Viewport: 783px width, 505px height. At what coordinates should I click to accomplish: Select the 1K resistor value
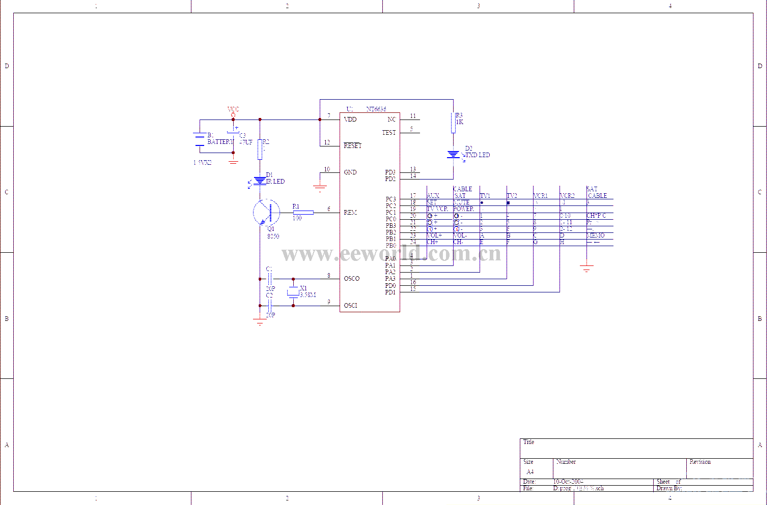(x=460, y=122)
